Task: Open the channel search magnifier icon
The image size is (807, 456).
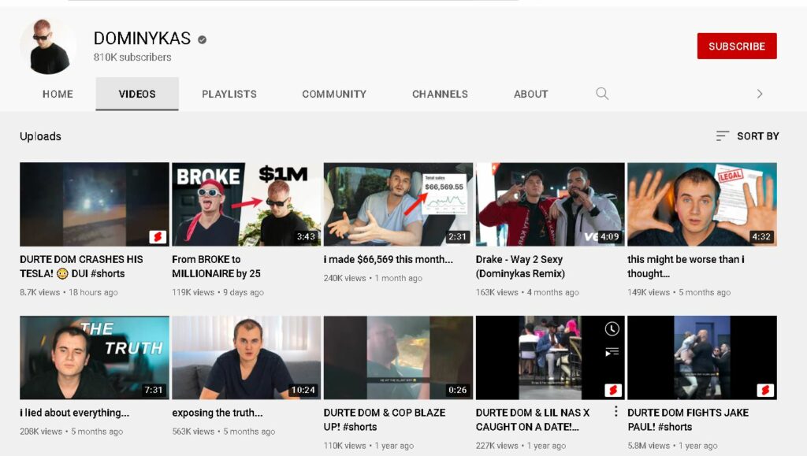Action: click(x=602, y=94)
